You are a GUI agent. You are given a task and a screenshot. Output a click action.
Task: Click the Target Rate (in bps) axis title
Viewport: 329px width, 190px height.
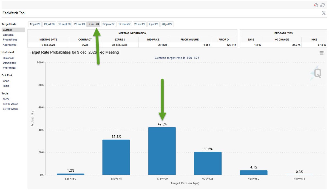coord(185,183)
